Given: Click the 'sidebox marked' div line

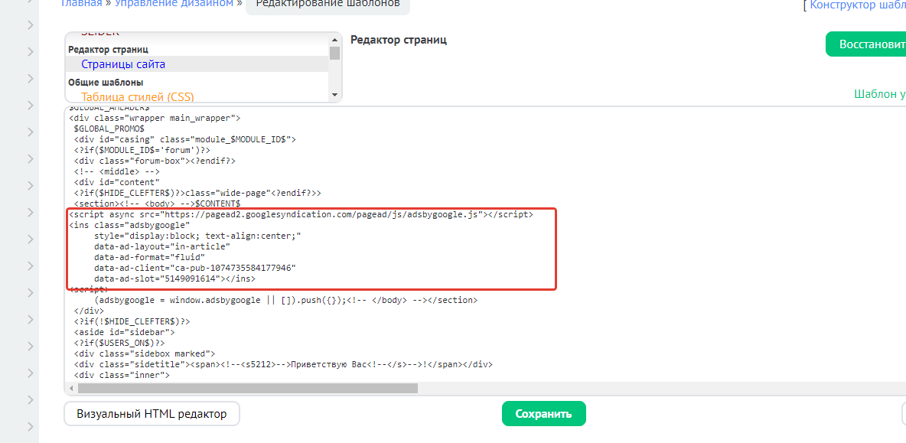Looking at the screenshot, I should pos(145,353).
